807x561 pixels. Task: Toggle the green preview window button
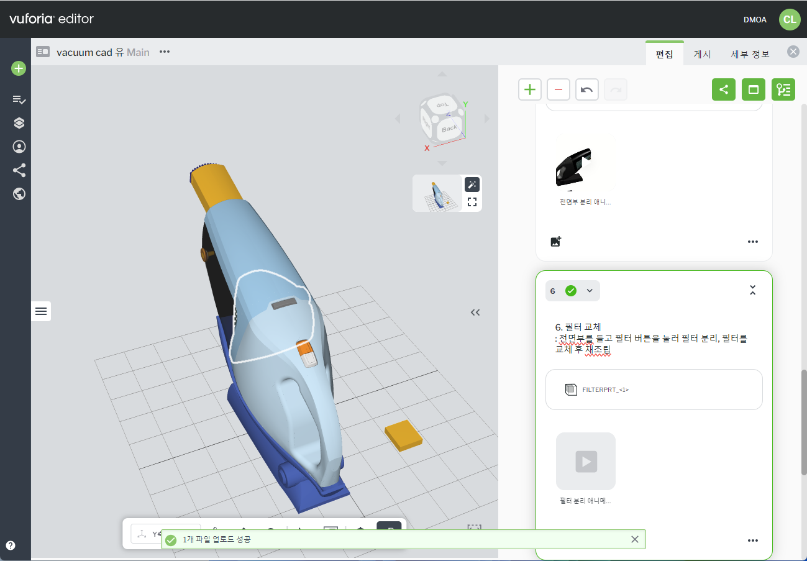(753, 89)
